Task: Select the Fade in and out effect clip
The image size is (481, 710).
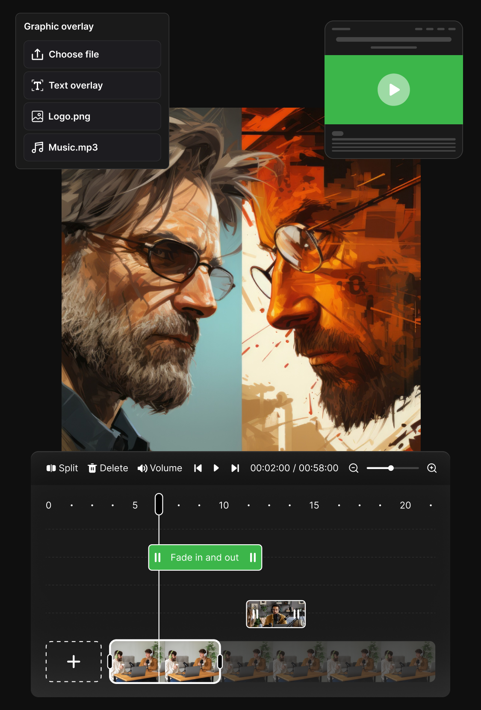Action: 205,557
